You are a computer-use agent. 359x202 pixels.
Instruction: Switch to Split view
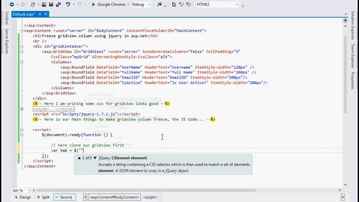43,197
